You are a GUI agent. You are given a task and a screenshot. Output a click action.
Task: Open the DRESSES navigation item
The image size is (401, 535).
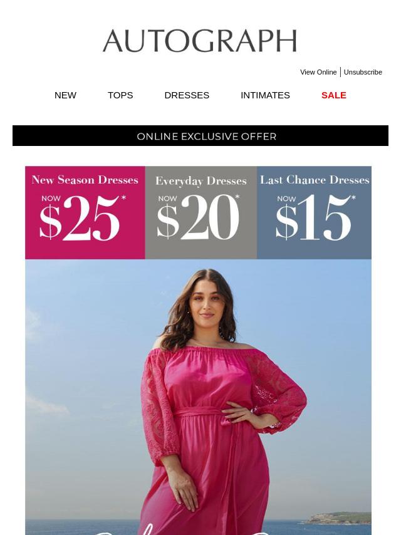[187, 95]
